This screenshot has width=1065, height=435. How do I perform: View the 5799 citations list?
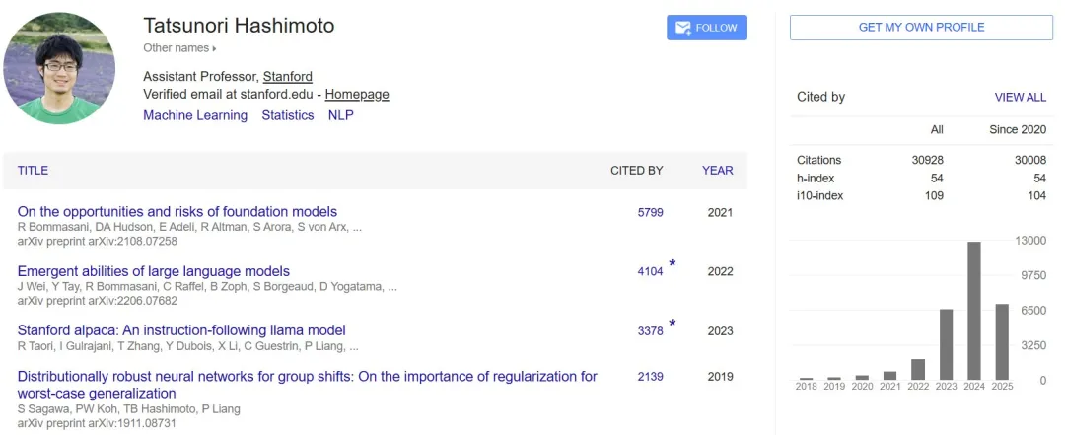[650, 213]
